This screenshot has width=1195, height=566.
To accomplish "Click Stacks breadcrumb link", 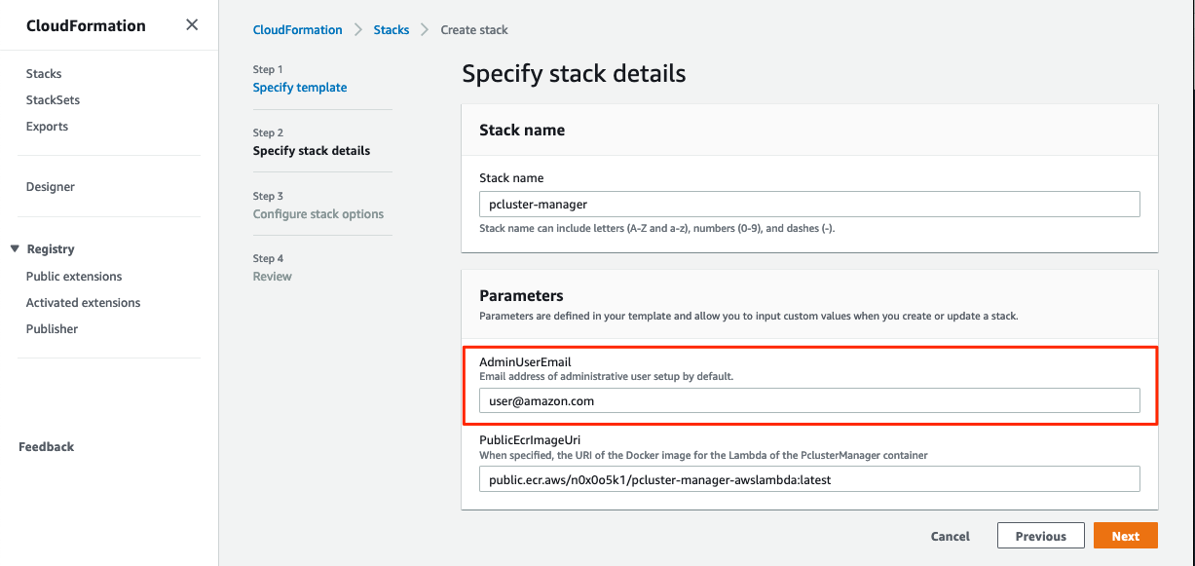I will pos(391,30).
